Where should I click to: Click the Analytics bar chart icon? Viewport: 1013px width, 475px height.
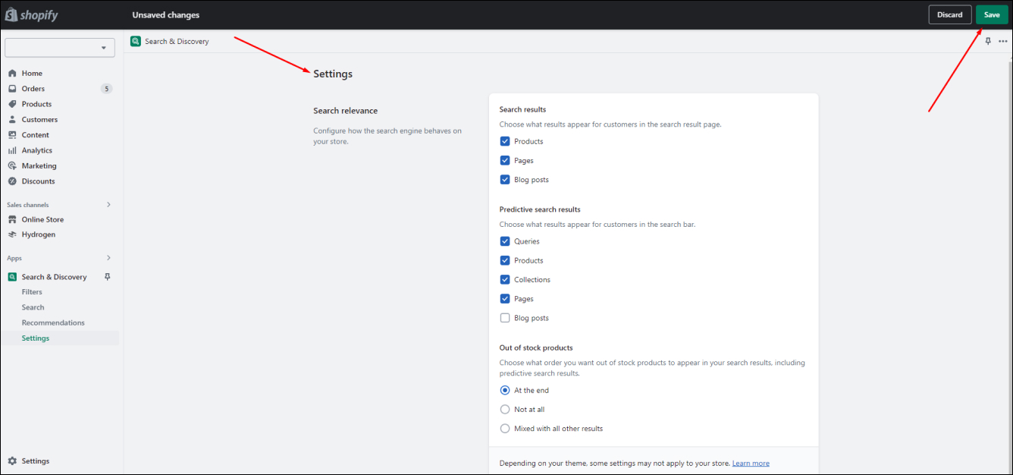[12, 150]
